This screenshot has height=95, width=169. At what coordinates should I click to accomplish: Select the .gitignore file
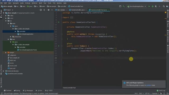(13, 55)
